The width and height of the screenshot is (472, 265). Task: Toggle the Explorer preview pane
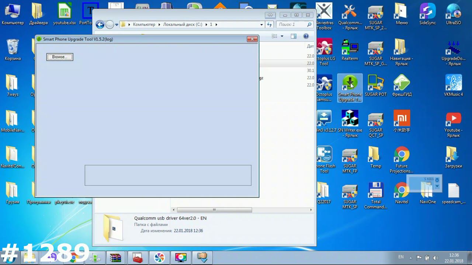tap(294, 36)
